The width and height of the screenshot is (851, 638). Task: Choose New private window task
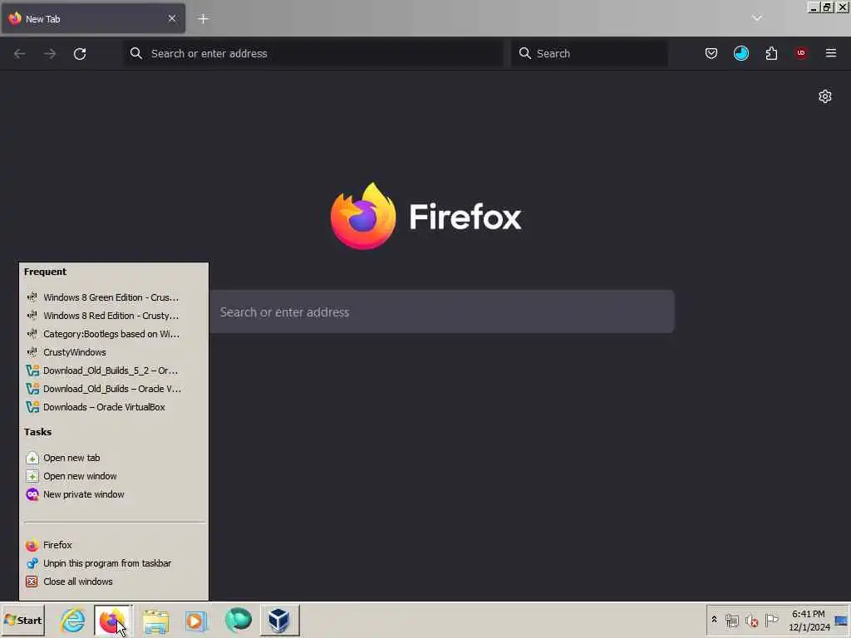[x=114, y=494]
